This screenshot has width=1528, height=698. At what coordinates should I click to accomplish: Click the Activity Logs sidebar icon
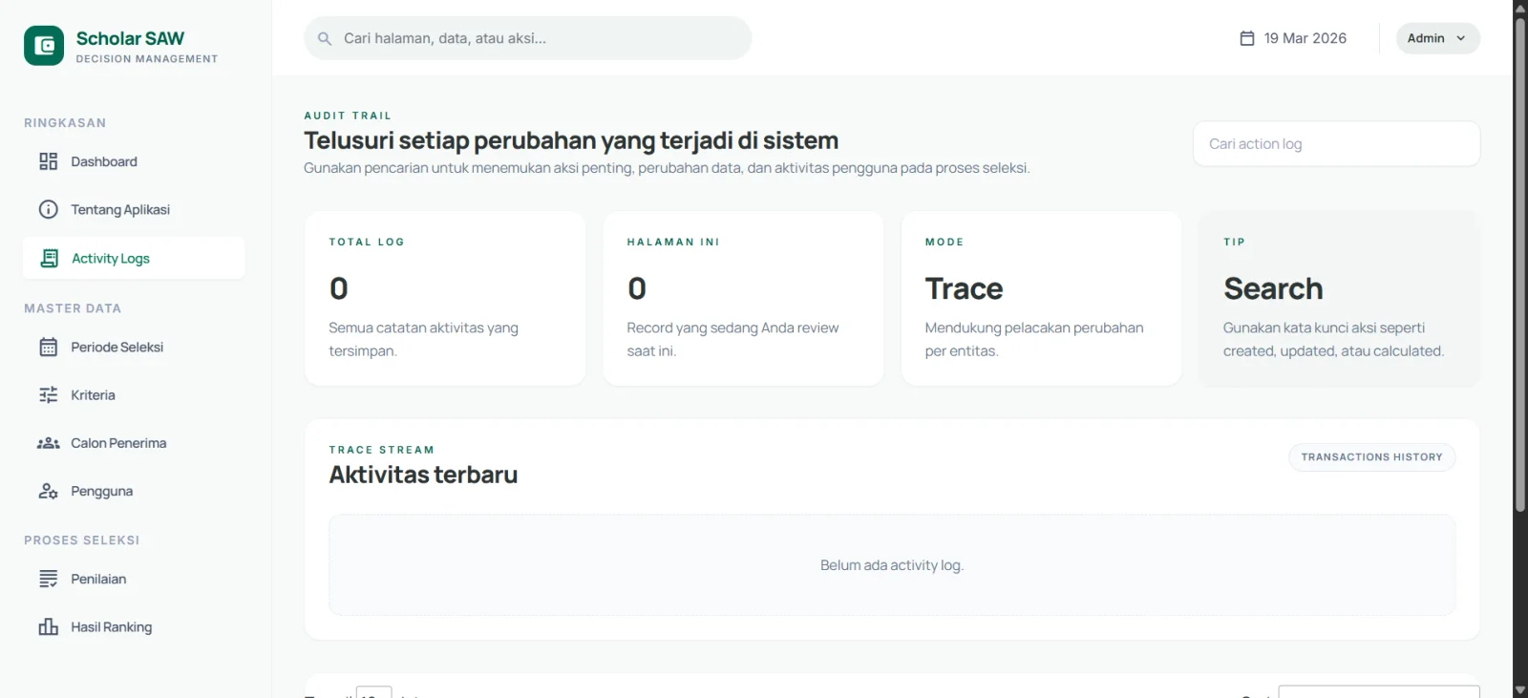coord(50,259)
